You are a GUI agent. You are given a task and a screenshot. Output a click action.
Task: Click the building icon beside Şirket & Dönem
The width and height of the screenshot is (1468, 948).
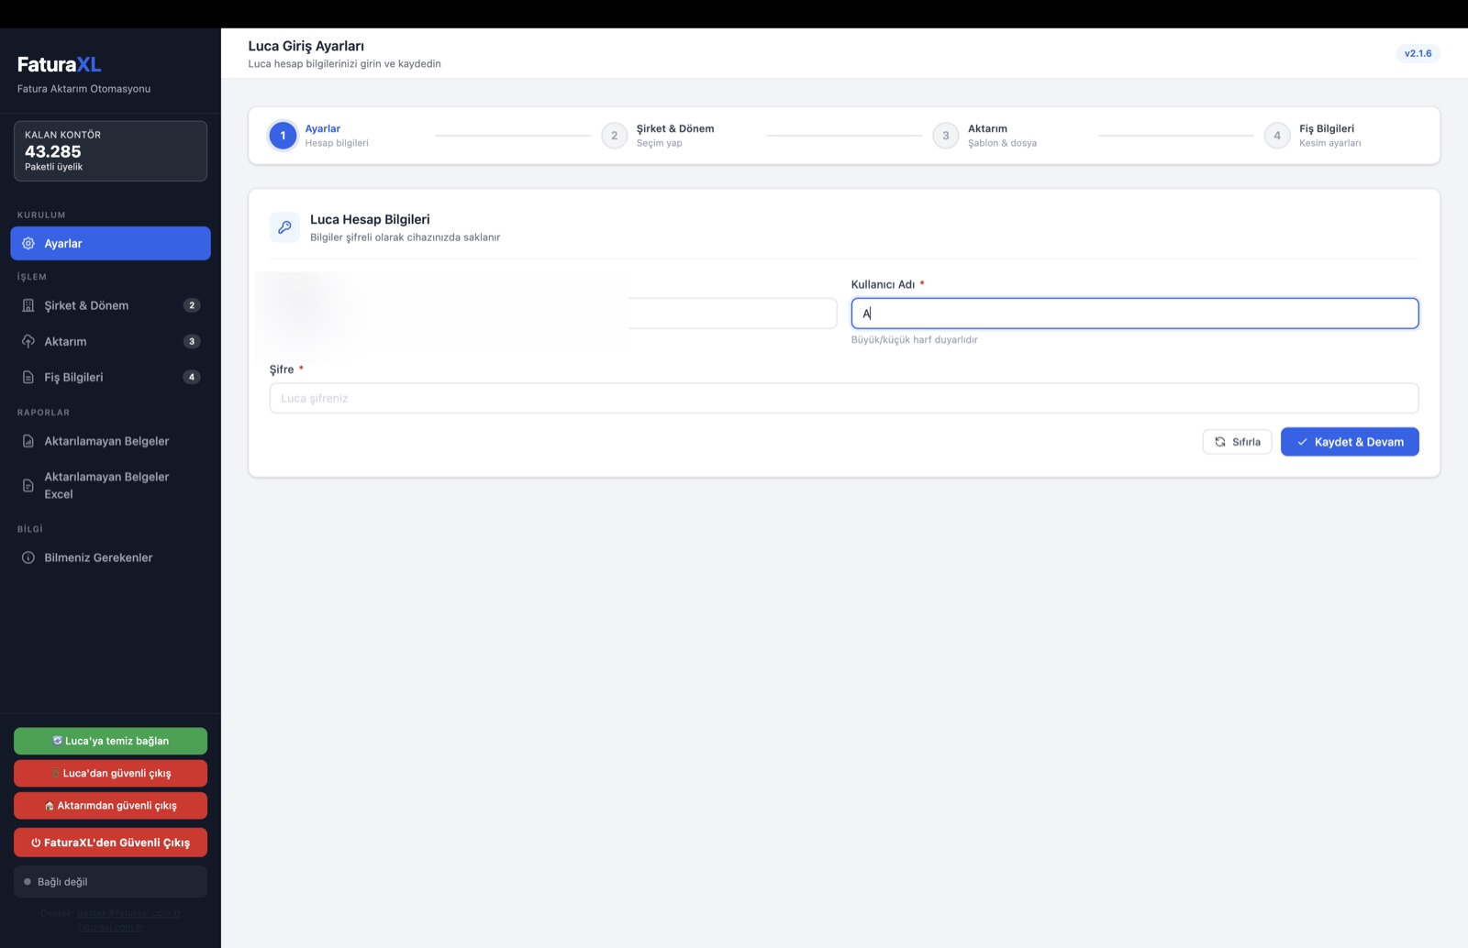pyautogui.click(x=28, y=305)
